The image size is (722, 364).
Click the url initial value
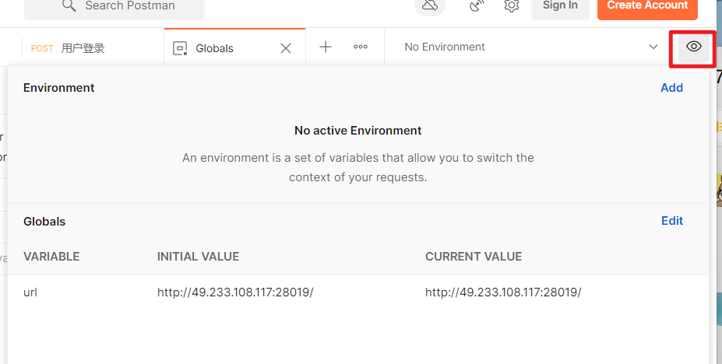pyautogui.click(x=235, y=292)
